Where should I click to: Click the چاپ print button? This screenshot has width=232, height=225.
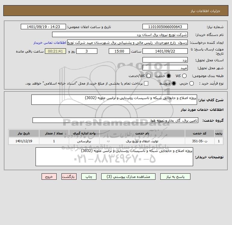(x=89, y=177)
